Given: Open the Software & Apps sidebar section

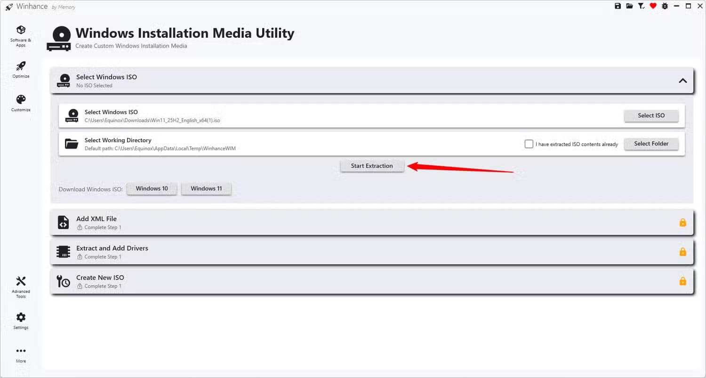Looking at the screenshot, I should click(x=21, y=36).
